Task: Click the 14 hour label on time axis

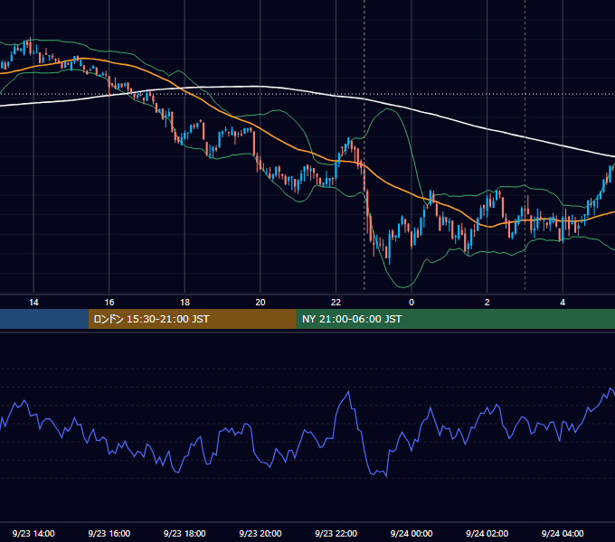Action: pyautogui.click(x=33, y=303)
